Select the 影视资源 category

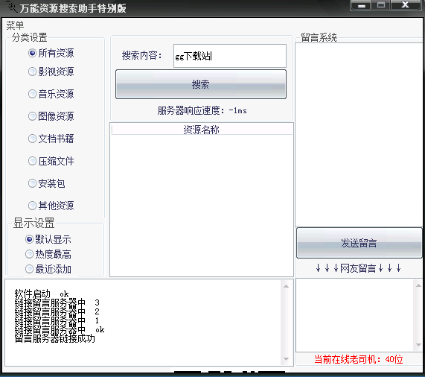tap(51, 72)
